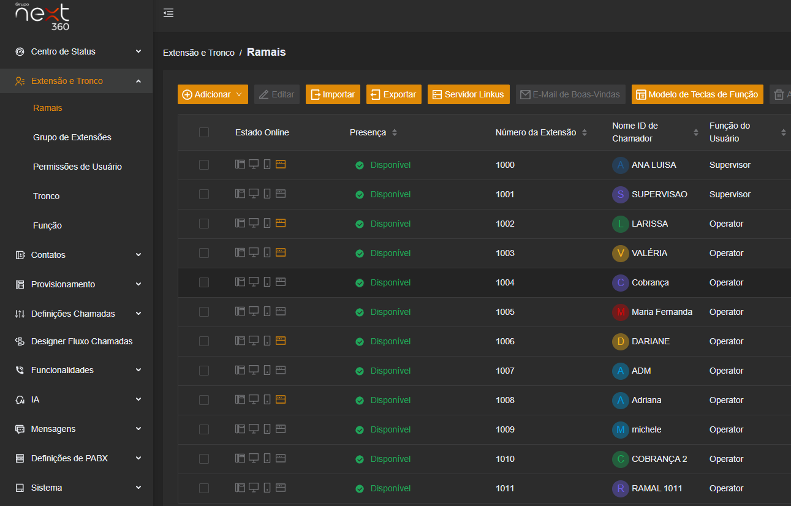The height and width of the screenshot is (506, 791).
Task: Sort by Nome ID de Chamador arrows
Action: point(696,132)
